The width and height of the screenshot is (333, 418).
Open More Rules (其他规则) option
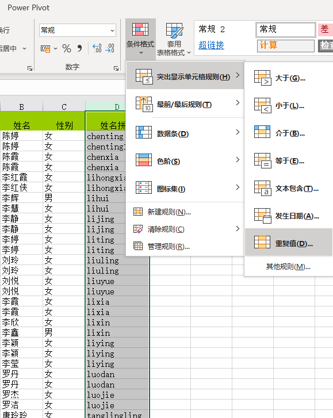288,267
